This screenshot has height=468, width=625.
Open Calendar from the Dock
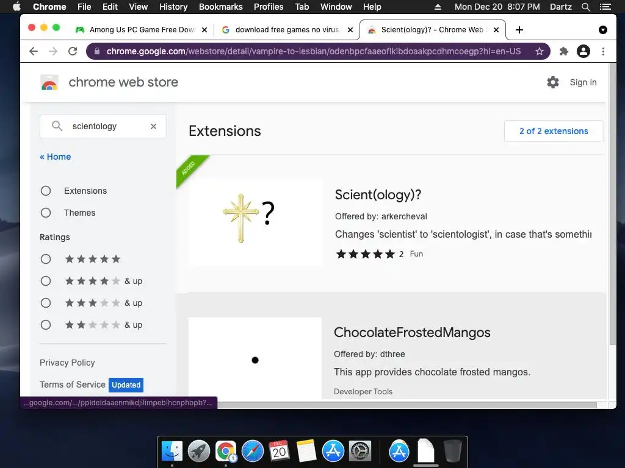tap(280, 452)
